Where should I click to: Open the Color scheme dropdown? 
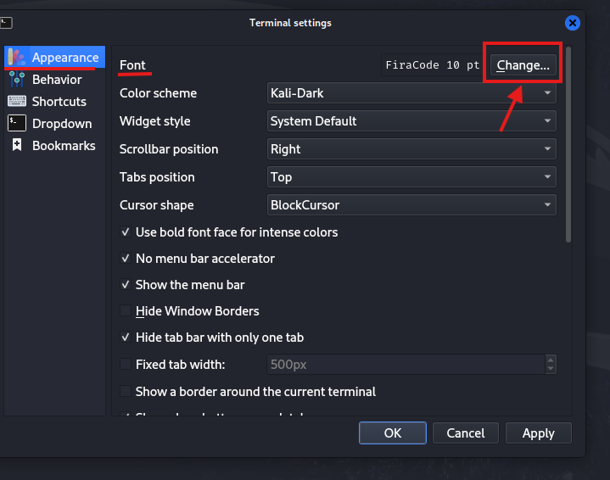tap(411, 93)
